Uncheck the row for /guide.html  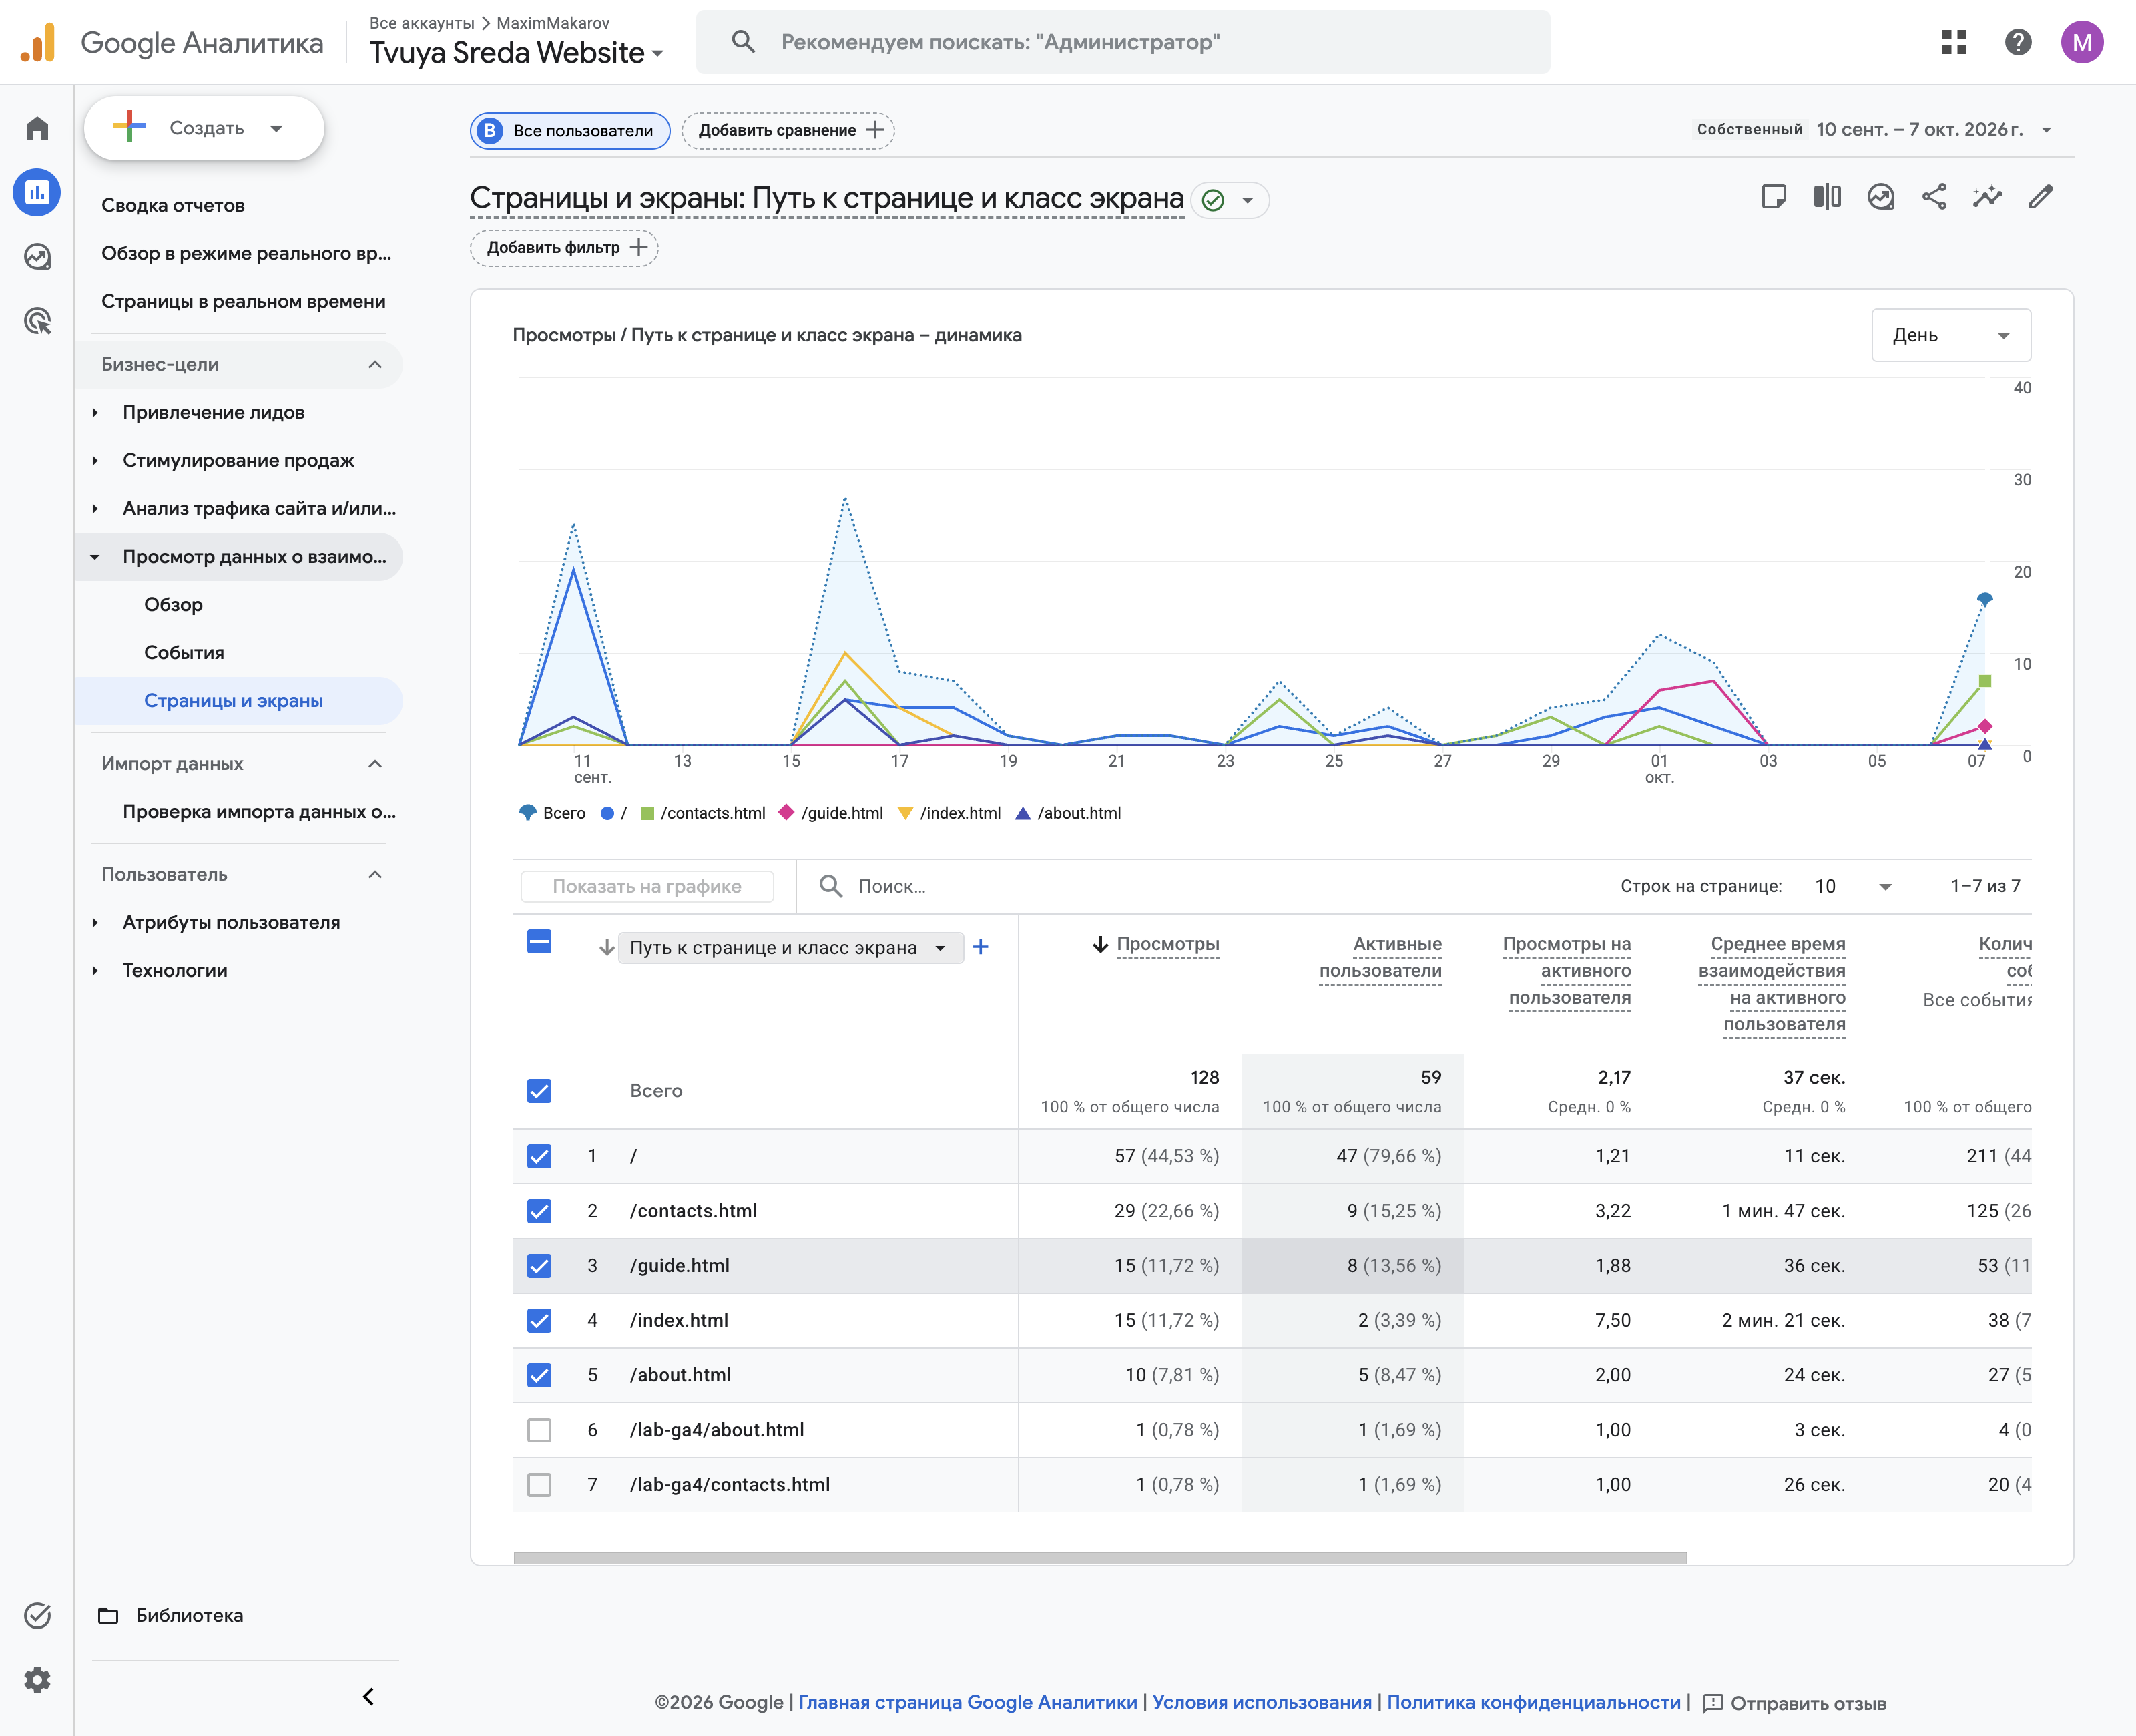pyautogui.click(x=539, y=1266)
